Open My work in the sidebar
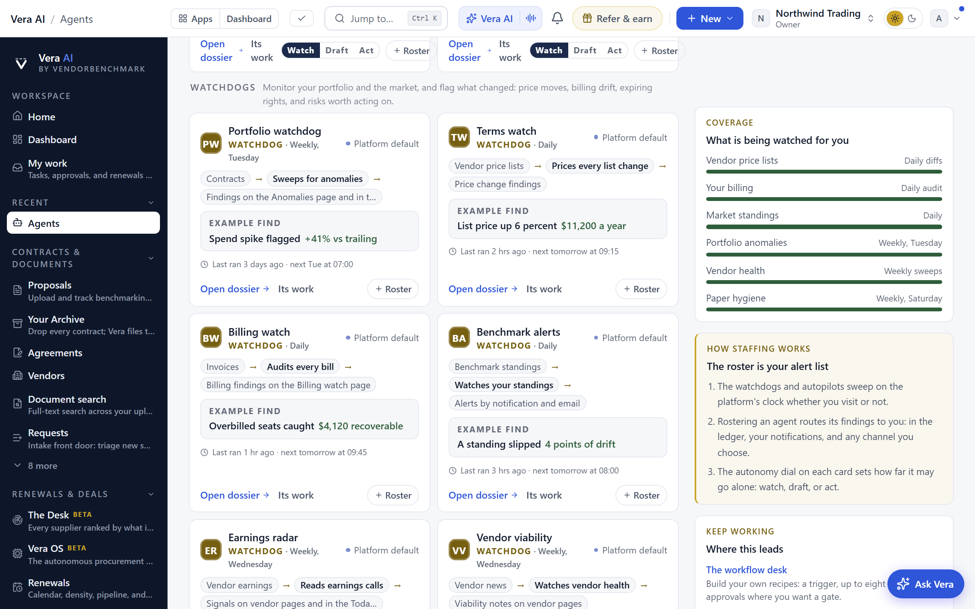Screen dimensions: 975x609 point(83,169)
